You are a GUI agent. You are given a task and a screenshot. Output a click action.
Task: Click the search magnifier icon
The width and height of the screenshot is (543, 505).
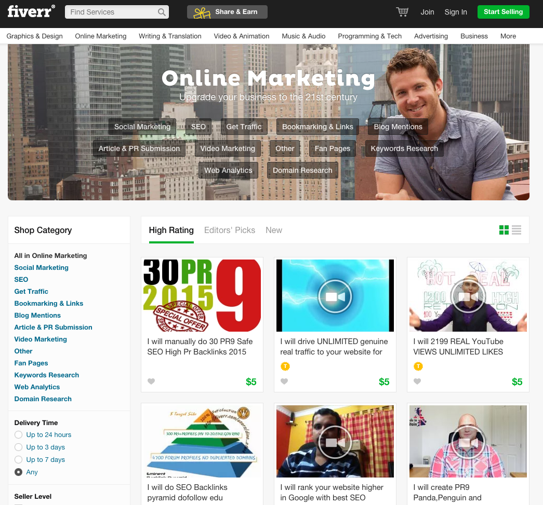pyautogui.click(x=162, y=12)
